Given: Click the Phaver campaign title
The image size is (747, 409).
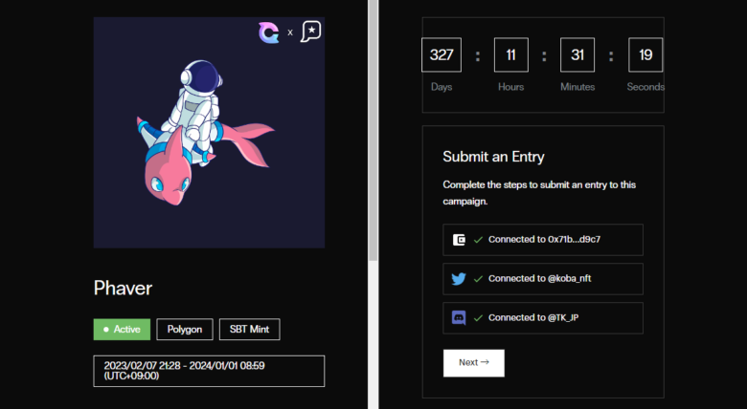Looking at the screenshot, I should pos(123,289).
